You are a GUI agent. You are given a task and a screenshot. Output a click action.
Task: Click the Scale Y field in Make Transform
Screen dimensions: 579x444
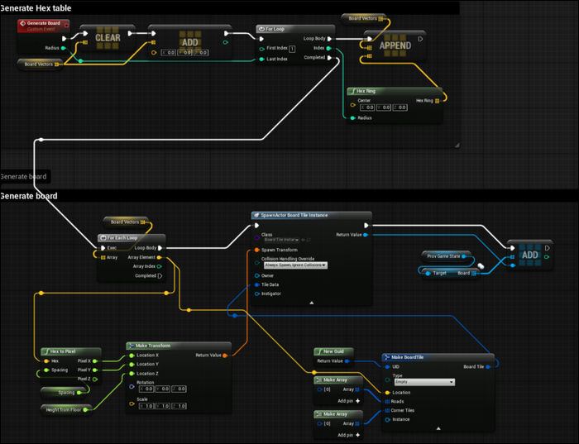[162, 406]
